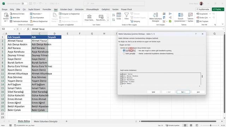Select cell B5 Ayça Karakuzu
Image resolution: width=226 pixels, height=127 pixels.
(x=19, y=52)
